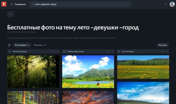Click the star icon in Рекомендуемые

tap(10, 51)
